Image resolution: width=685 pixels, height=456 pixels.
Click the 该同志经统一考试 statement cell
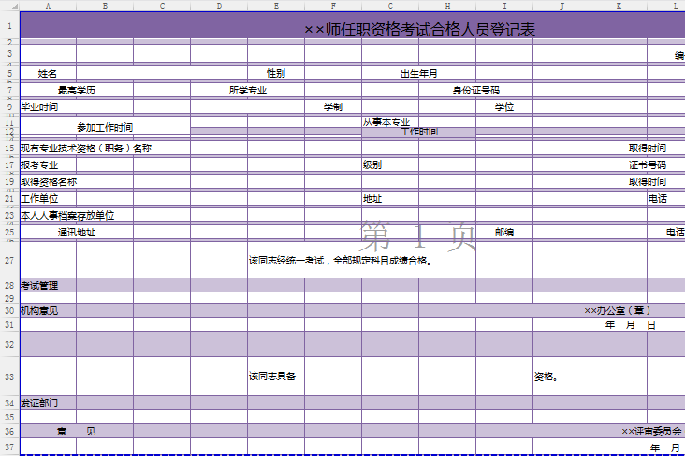coord(340,261)
